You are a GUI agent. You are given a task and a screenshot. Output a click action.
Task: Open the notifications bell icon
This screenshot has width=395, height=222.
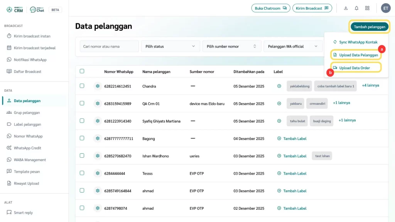pyautogui.click(x=356, y=8)
